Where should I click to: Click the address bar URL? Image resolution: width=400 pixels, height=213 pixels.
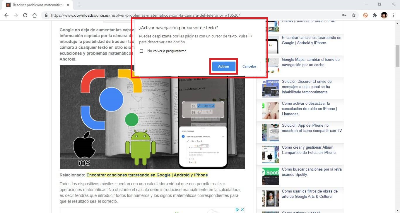pos(145,15)
